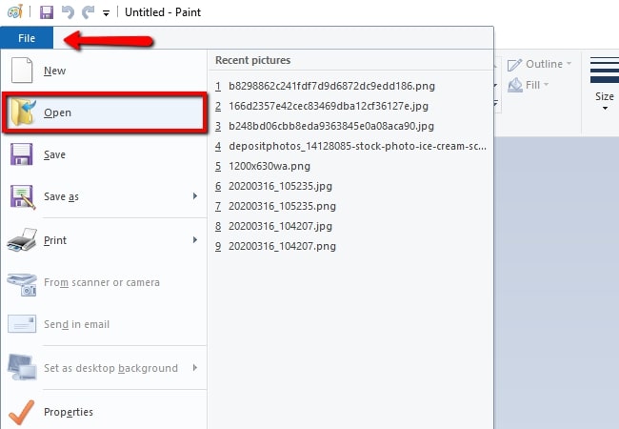Click the Undo arrow in quick access toolbar
Screen dimensions: 619x429
pyautogui.click(x=68, y=11)
